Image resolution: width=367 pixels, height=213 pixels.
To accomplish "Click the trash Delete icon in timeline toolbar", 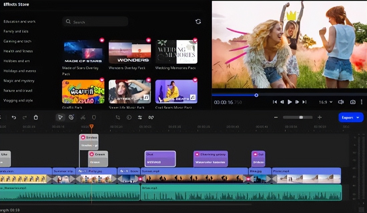I will click(36, 117).
